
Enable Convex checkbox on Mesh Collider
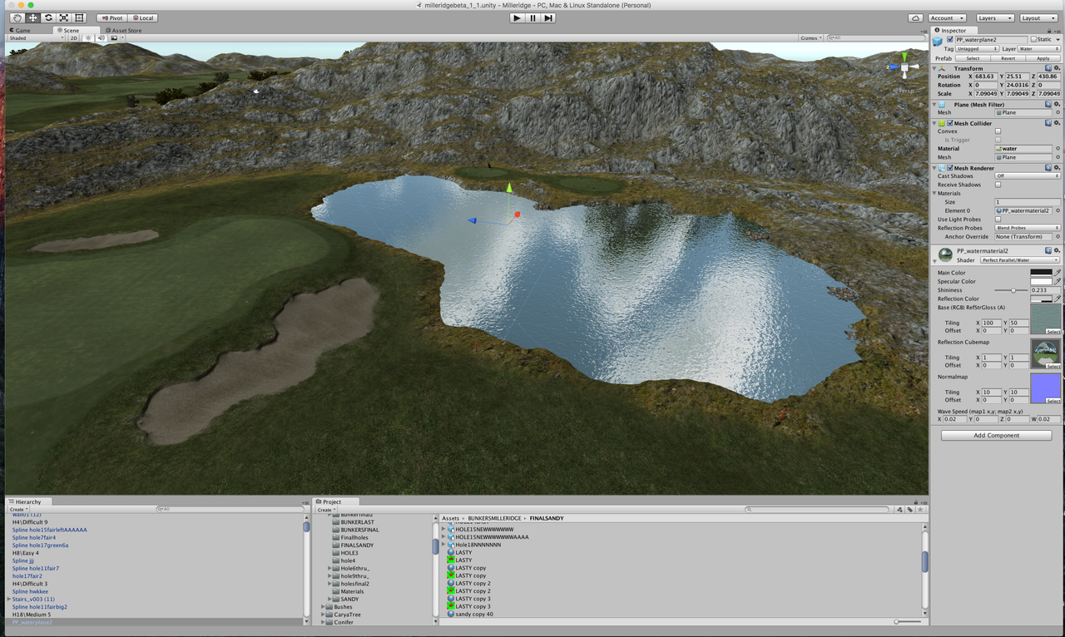click(998, 131)
